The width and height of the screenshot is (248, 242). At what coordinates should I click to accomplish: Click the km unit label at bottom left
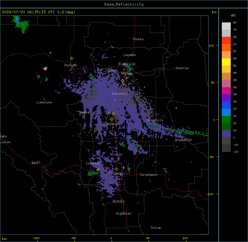[4, 239]
